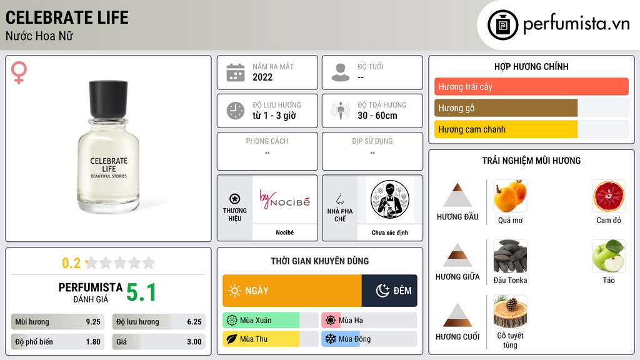Open the Nocibé brand name link

pos(285,232)
